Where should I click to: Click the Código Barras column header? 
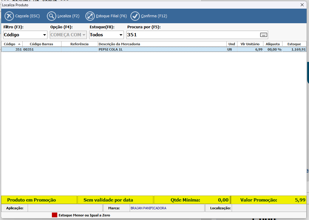point(41,44)
